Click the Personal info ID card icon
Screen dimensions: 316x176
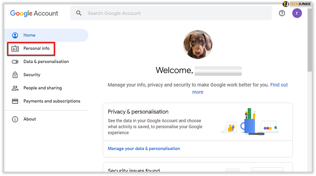pyautogui.click(x=15, y=48)
